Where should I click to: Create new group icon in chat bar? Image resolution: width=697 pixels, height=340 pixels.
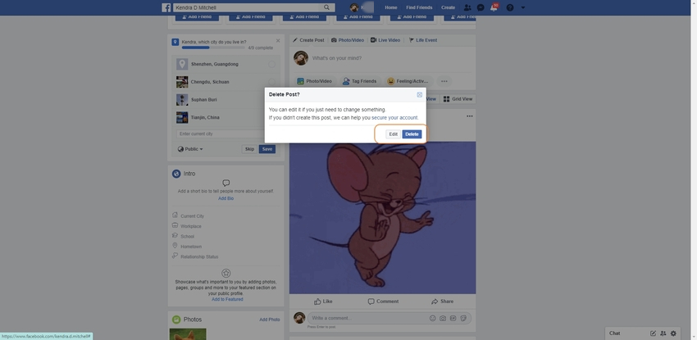pos(663,333)
